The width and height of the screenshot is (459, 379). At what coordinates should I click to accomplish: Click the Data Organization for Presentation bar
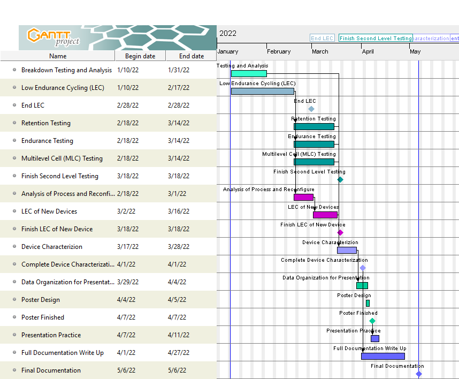point(362,285)
